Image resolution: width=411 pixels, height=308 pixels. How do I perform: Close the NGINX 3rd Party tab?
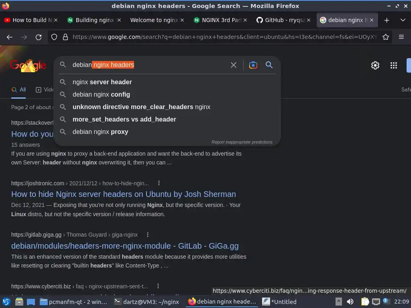coord(245,20)
